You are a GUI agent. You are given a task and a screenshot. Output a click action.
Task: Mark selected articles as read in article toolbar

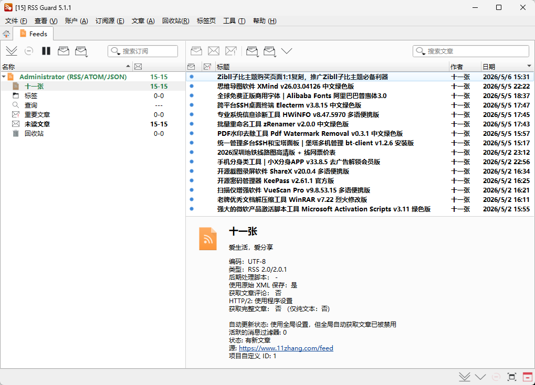point(196,51)
